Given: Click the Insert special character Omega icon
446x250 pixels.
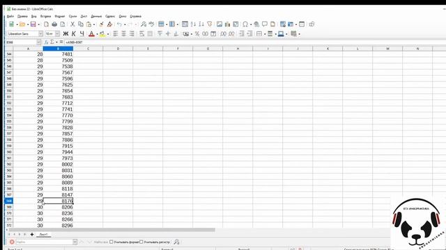Looking at the screenshot, I should point(245,24).
